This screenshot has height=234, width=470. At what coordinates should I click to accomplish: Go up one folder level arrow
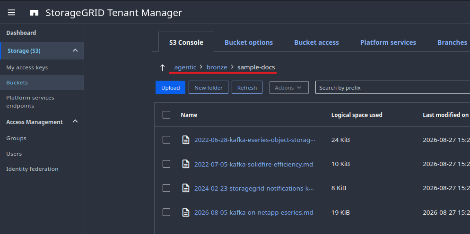click(163, 67)
